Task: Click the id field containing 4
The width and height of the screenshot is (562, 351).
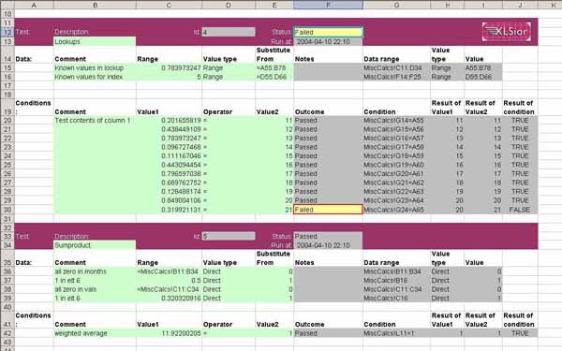Action: (x=229, y=32)
